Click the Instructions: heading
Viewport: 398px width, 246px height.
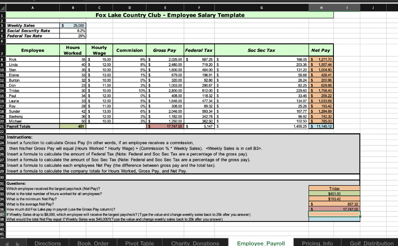[19, 137]
